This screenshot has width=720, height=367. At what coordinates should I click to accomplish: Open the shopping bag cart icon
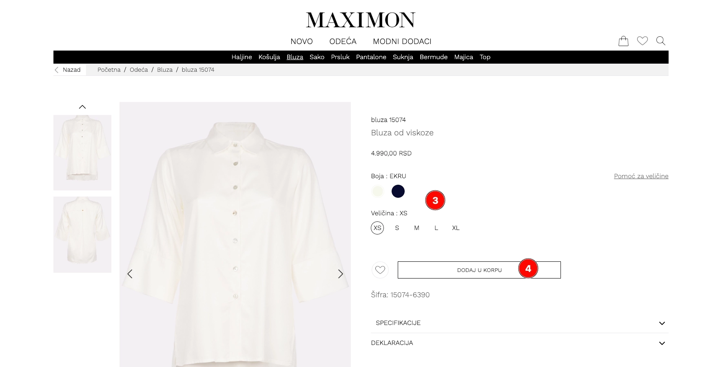point(623,41)
